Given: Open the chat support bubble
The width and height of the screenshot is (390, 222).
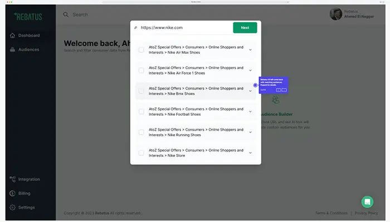Looking at the screenshot, I should coord(367,202).
